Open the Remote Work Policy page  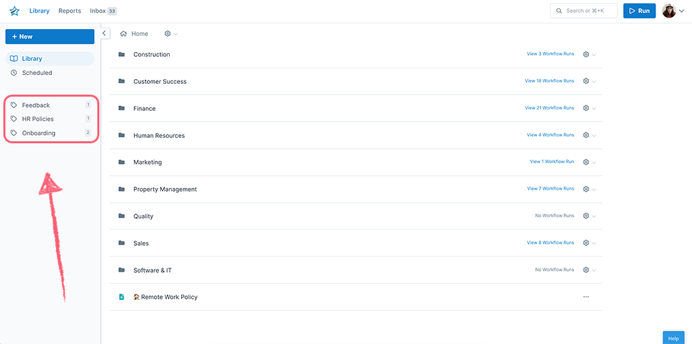click(166, 297)
